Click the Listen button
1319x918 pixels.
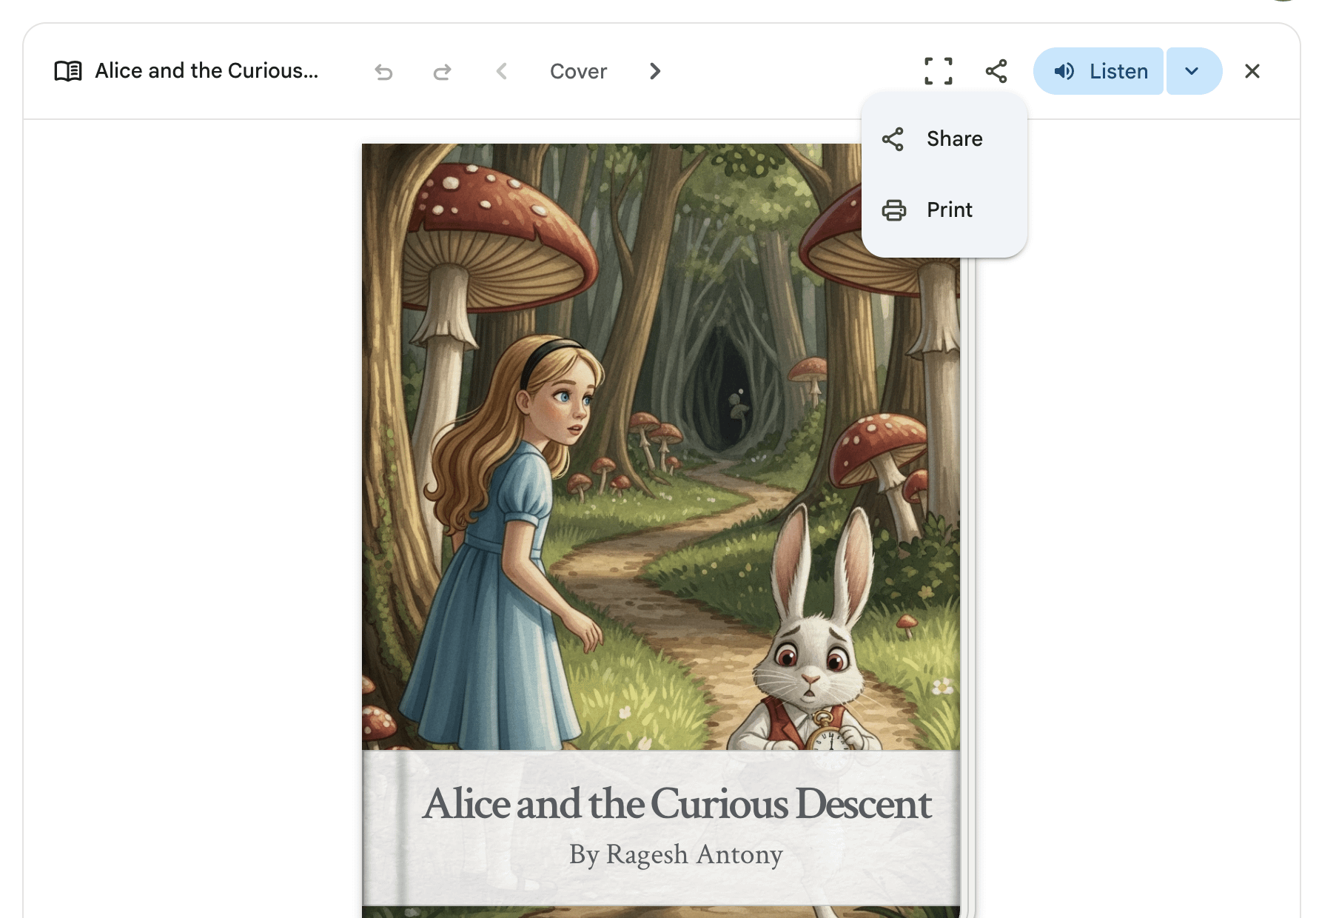pos(1098,71)
